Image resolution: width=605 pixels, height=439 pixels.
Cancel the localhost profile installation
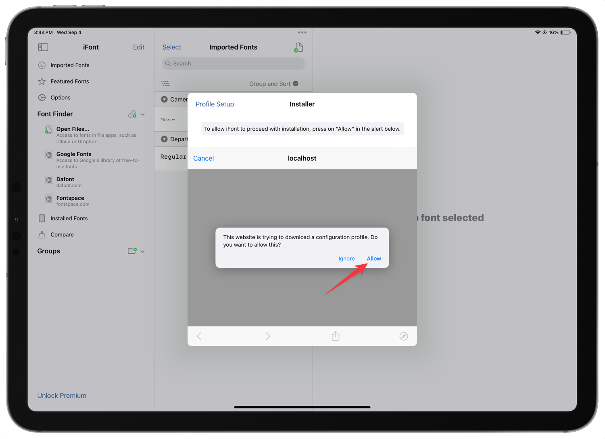point(203,158)
